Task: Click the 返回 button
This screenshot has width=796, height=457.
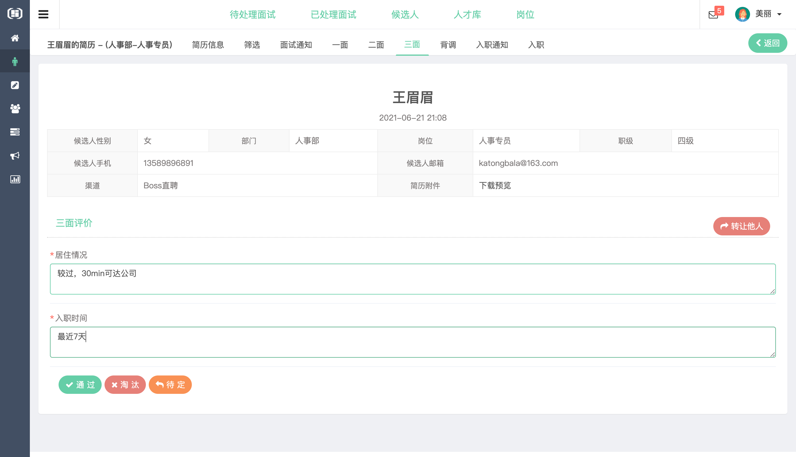Action: (768, 43)
